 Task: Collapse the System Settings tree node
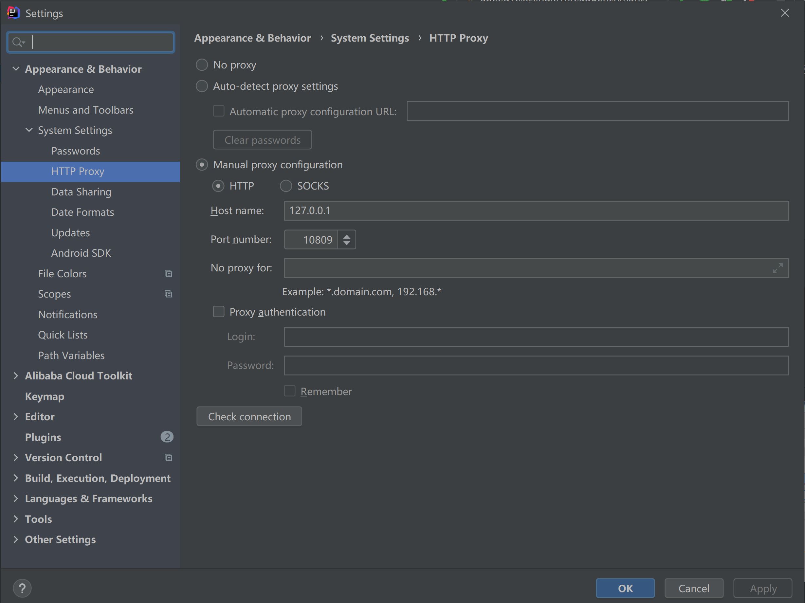[x=29, y=130]
